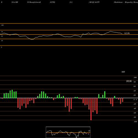
Task: Click the 80 label on MR axis
Action: (135, 82)
